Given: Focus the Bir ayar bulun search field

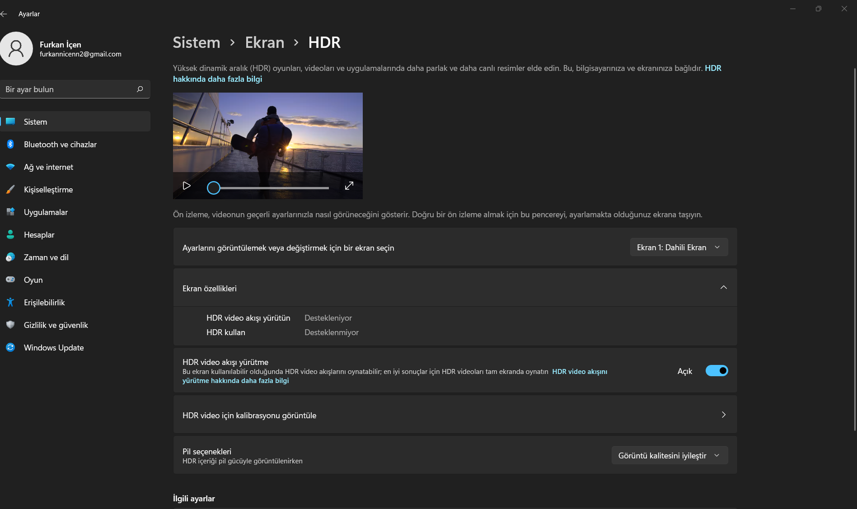Looking at the screenshot, I should point(75,89).
